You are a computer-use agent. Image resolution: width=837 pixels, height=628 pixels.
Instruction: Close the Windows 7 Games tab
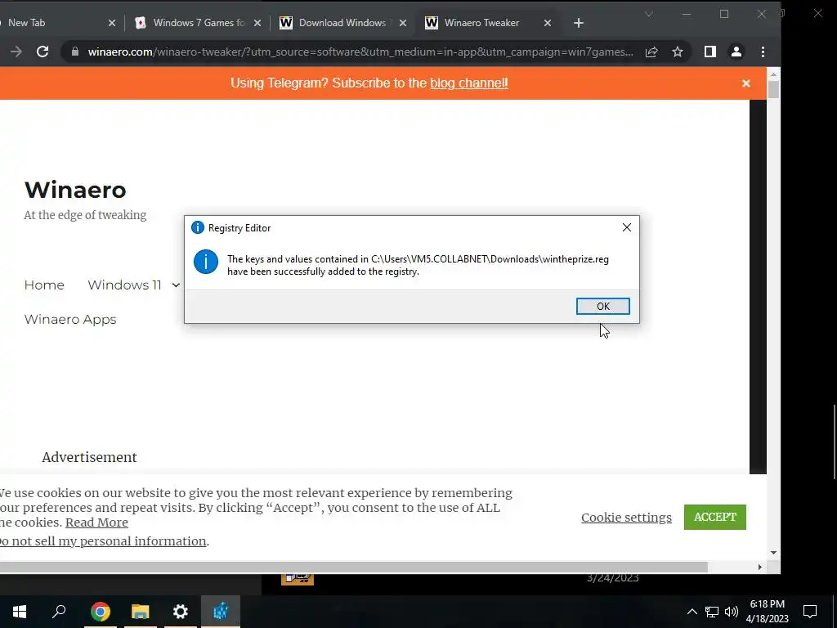pyautogui.click(x=257, y=23)
